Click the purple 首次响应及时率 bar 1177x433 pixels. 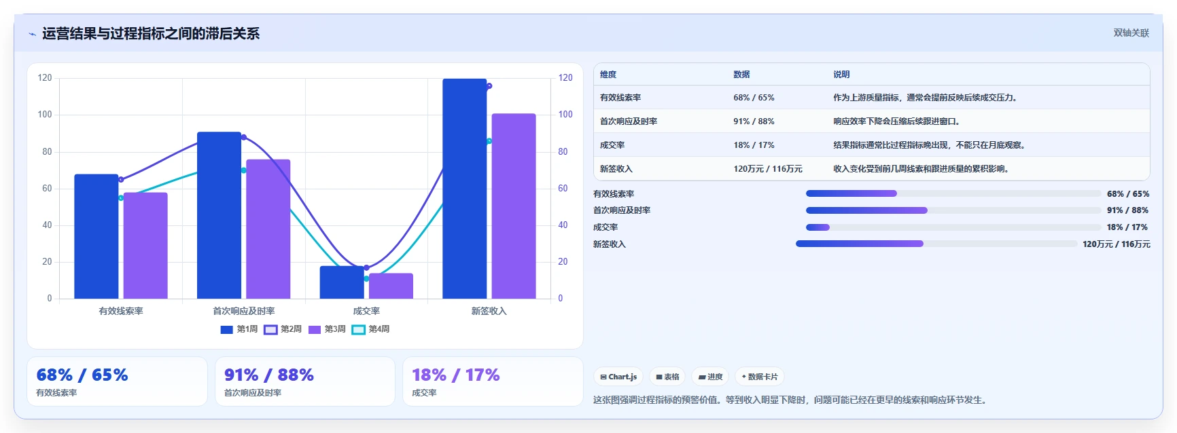(x=268, y=229)
